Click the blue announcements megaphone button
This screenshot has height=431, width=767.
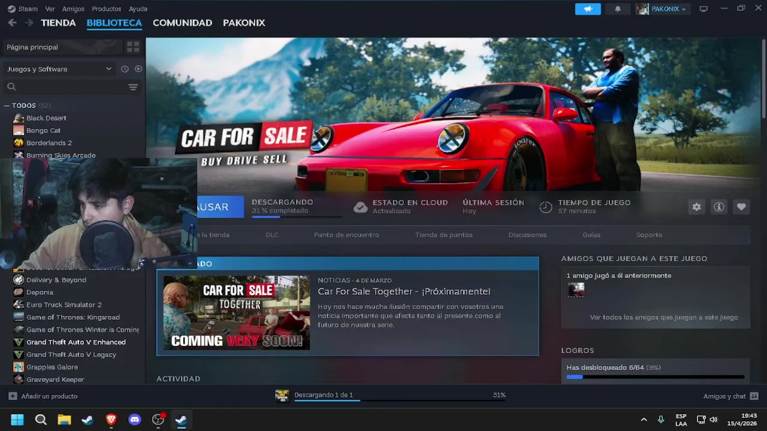[588, 9]
